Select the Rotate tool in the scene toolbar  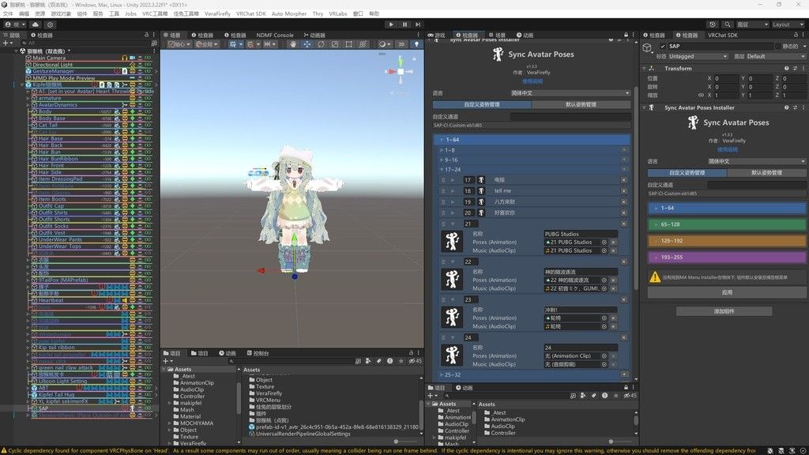pos(321,44)
